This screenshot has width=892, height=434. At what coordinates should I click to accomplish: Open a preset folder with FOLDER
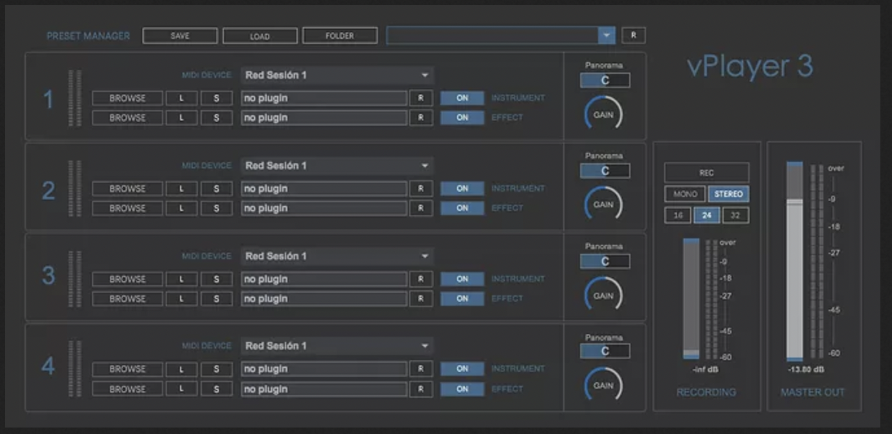339,35
